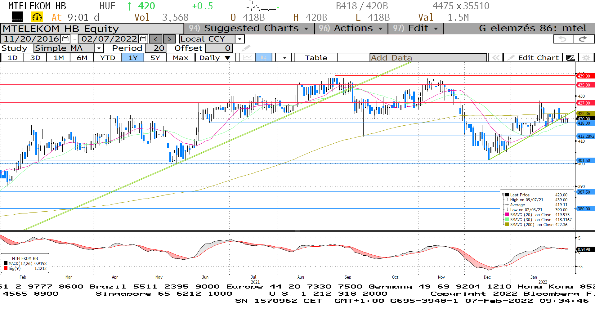Select the 1M time range

[59, 58]
